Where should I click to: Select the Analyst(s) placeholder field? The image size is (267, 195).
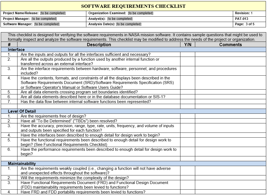(120, 19)
